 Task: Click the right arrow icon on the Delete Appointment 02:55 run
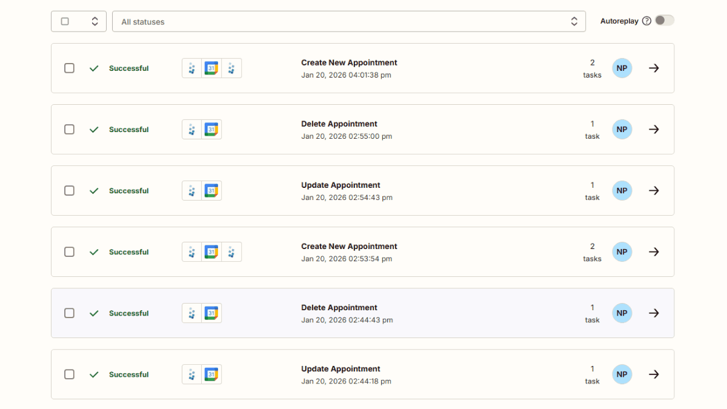pos(654,129)
